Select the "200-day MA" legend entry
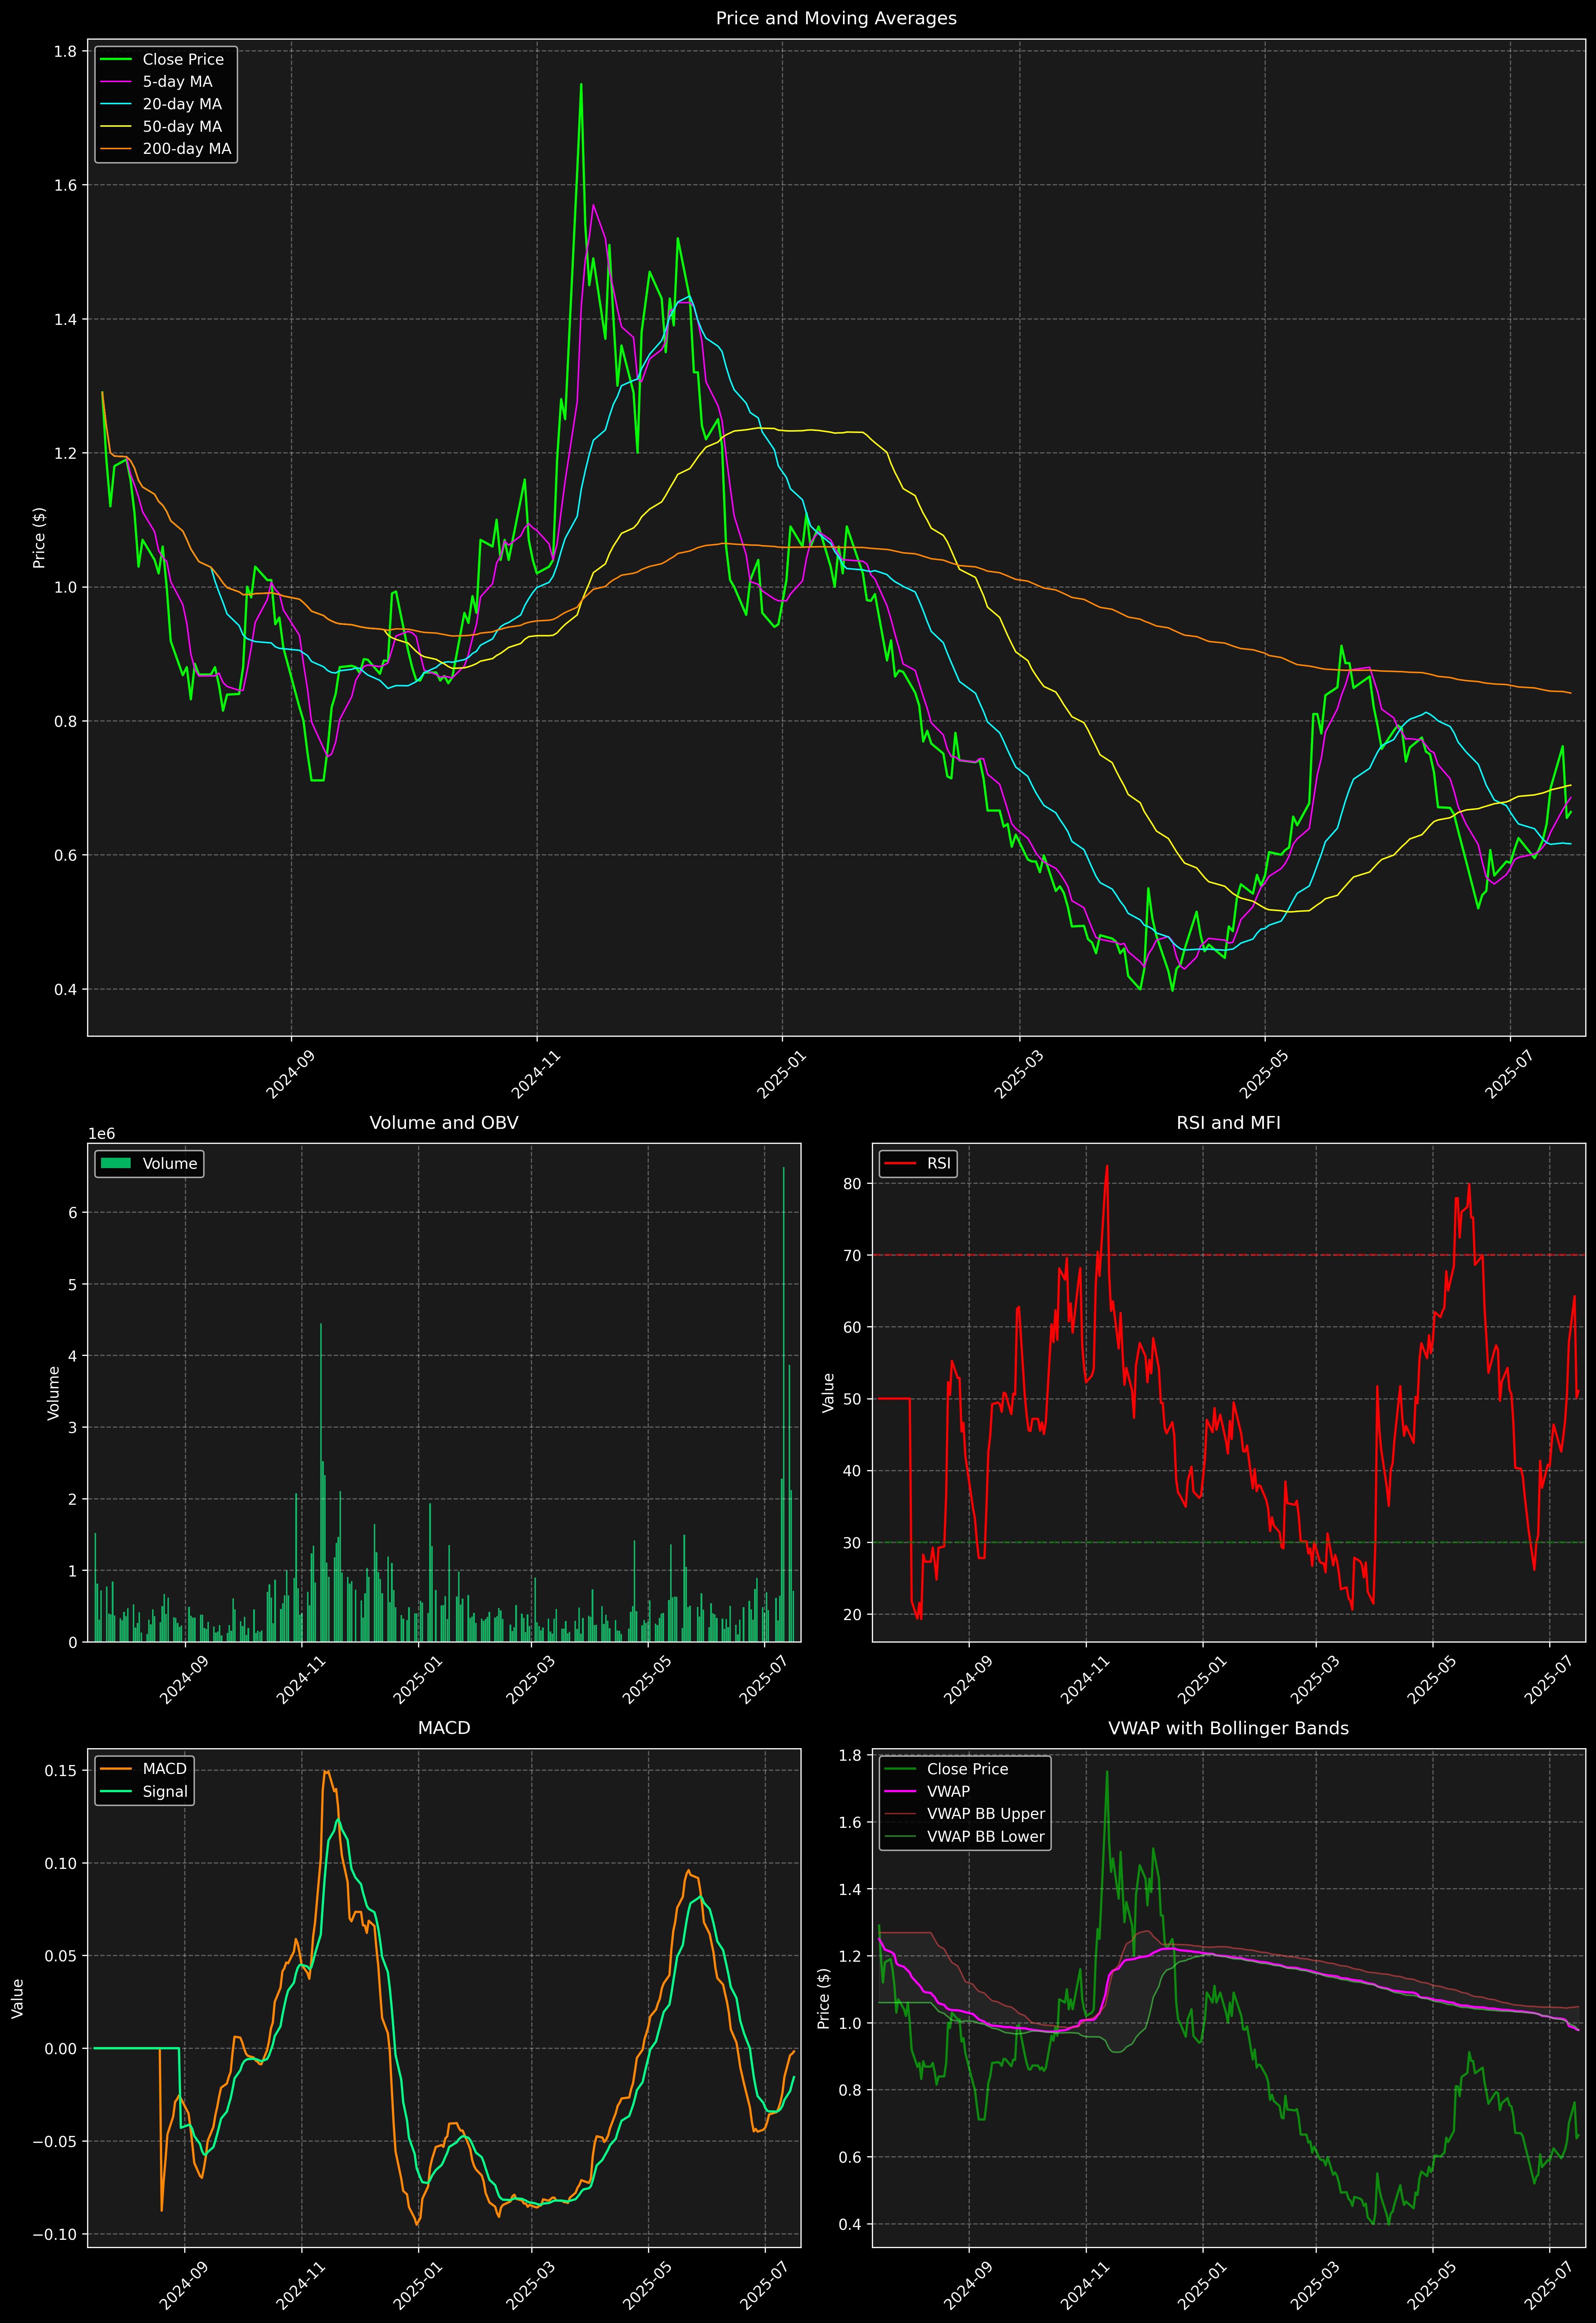1596x2323 pixels. 187,149
